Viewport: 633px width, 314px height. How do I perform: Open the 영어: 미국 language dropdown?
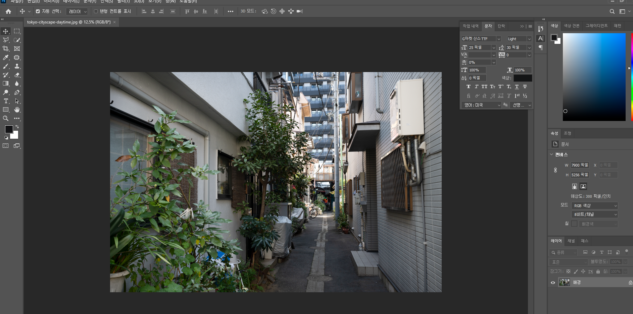pos(481,105)
